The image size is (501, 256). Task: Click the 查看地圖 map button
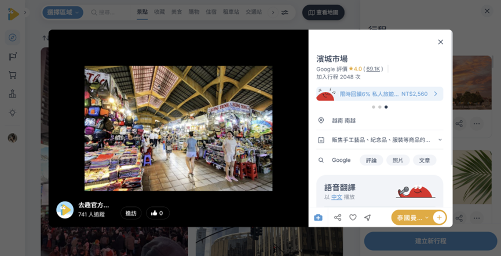coord(323,13)
